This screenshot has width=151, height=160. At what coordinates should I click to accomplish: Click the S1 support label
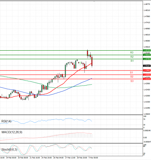click(131, 72)
